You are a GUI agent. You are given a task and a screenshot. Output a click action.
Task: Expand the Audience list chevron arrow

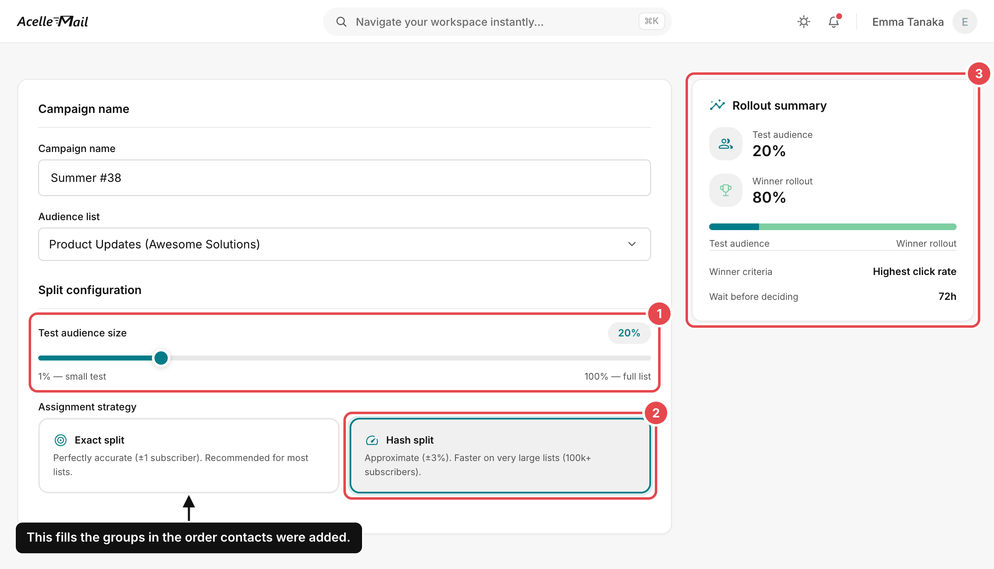pyautogui.click(x=632, y=244)
